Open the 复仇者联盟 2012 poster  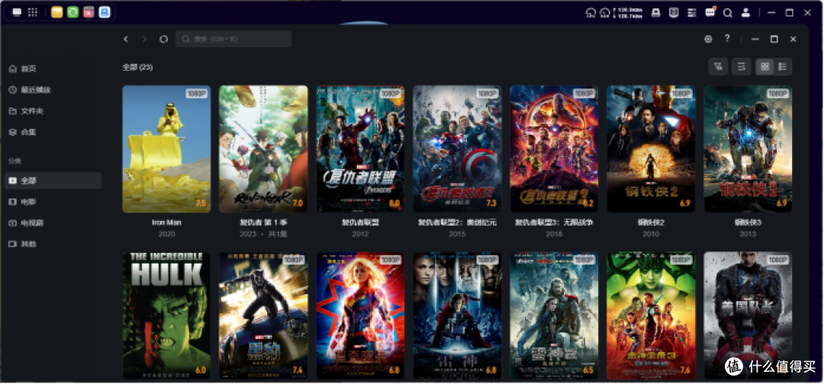point(360,149)
